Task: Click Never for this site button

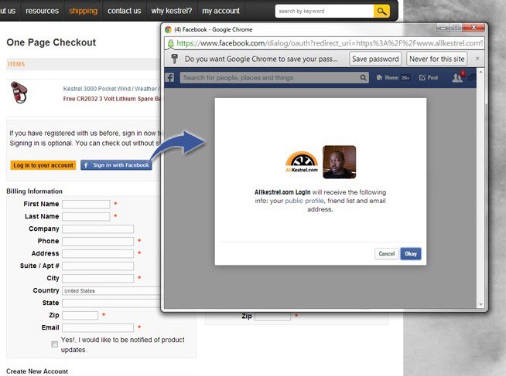Action: (x=437, y=59)
